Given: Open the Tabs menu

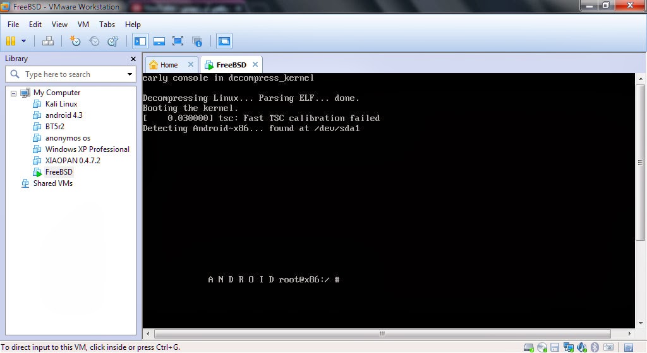Looking at the screenshot, I should point(107,25).
